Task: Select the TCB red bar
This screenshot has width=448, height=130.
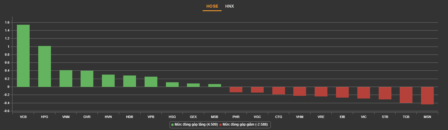Action: tap(406, 95)
